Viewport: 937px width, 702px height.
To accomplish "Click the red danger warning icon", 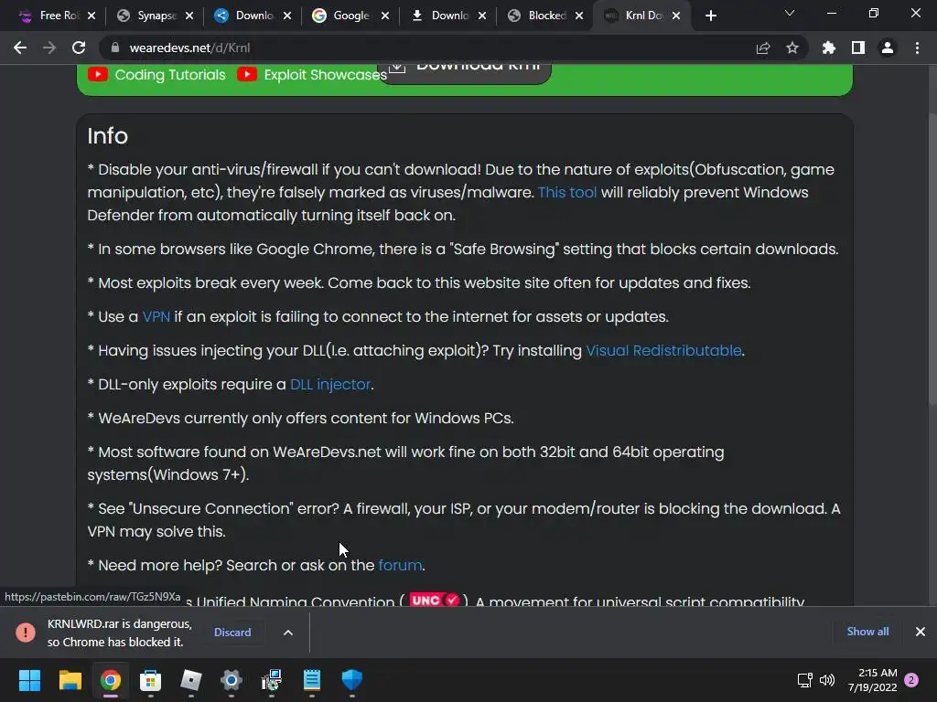I will (x=26, y=633).
